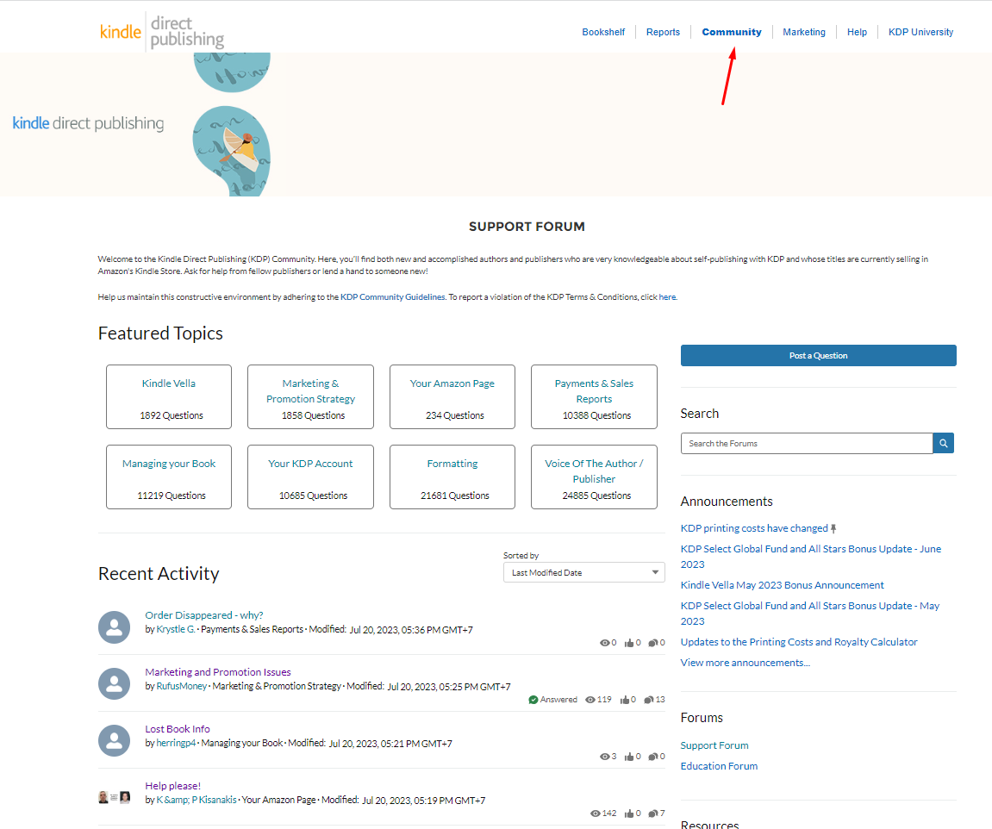The image size is (992, 829).
Task: Click the thumbs-up icon on Order Disappeared
Action: pos(629,643)
